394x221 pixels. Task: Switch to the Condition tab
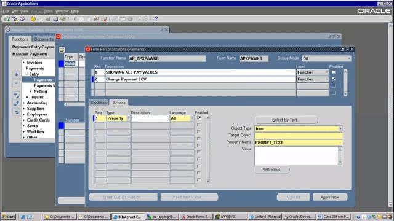pos(98,103)
